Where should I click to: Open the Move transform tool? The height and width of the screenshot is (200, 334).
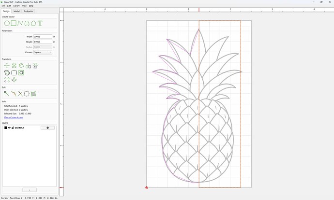pyautogui.click(x=7, y=66)
